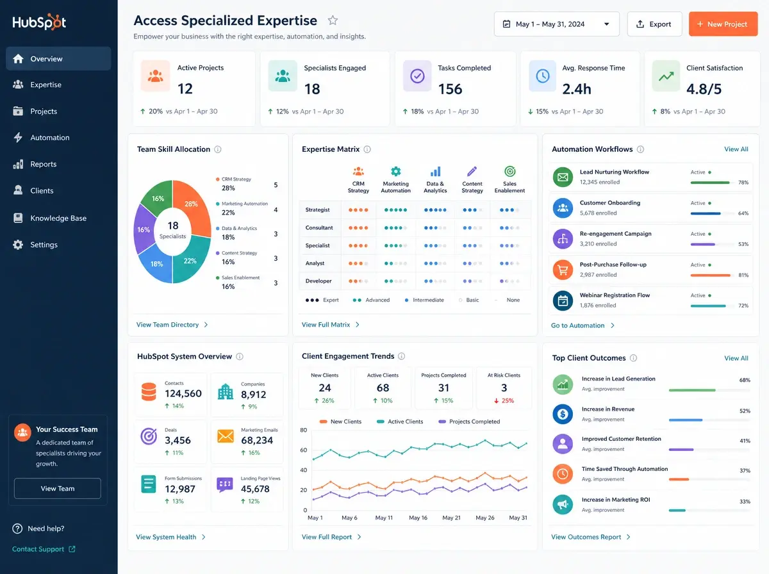Toggle the New Clients series in chart legend

tap(340, 422)
